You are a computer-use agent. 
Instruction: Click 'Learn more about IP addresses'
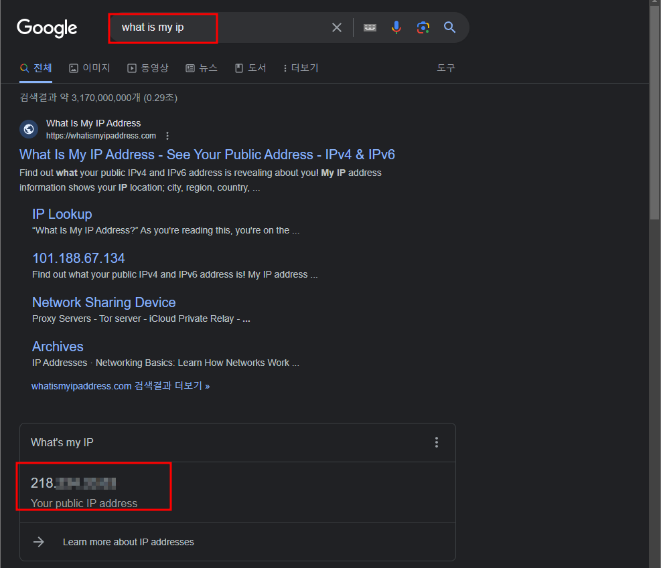coord(128,542)
